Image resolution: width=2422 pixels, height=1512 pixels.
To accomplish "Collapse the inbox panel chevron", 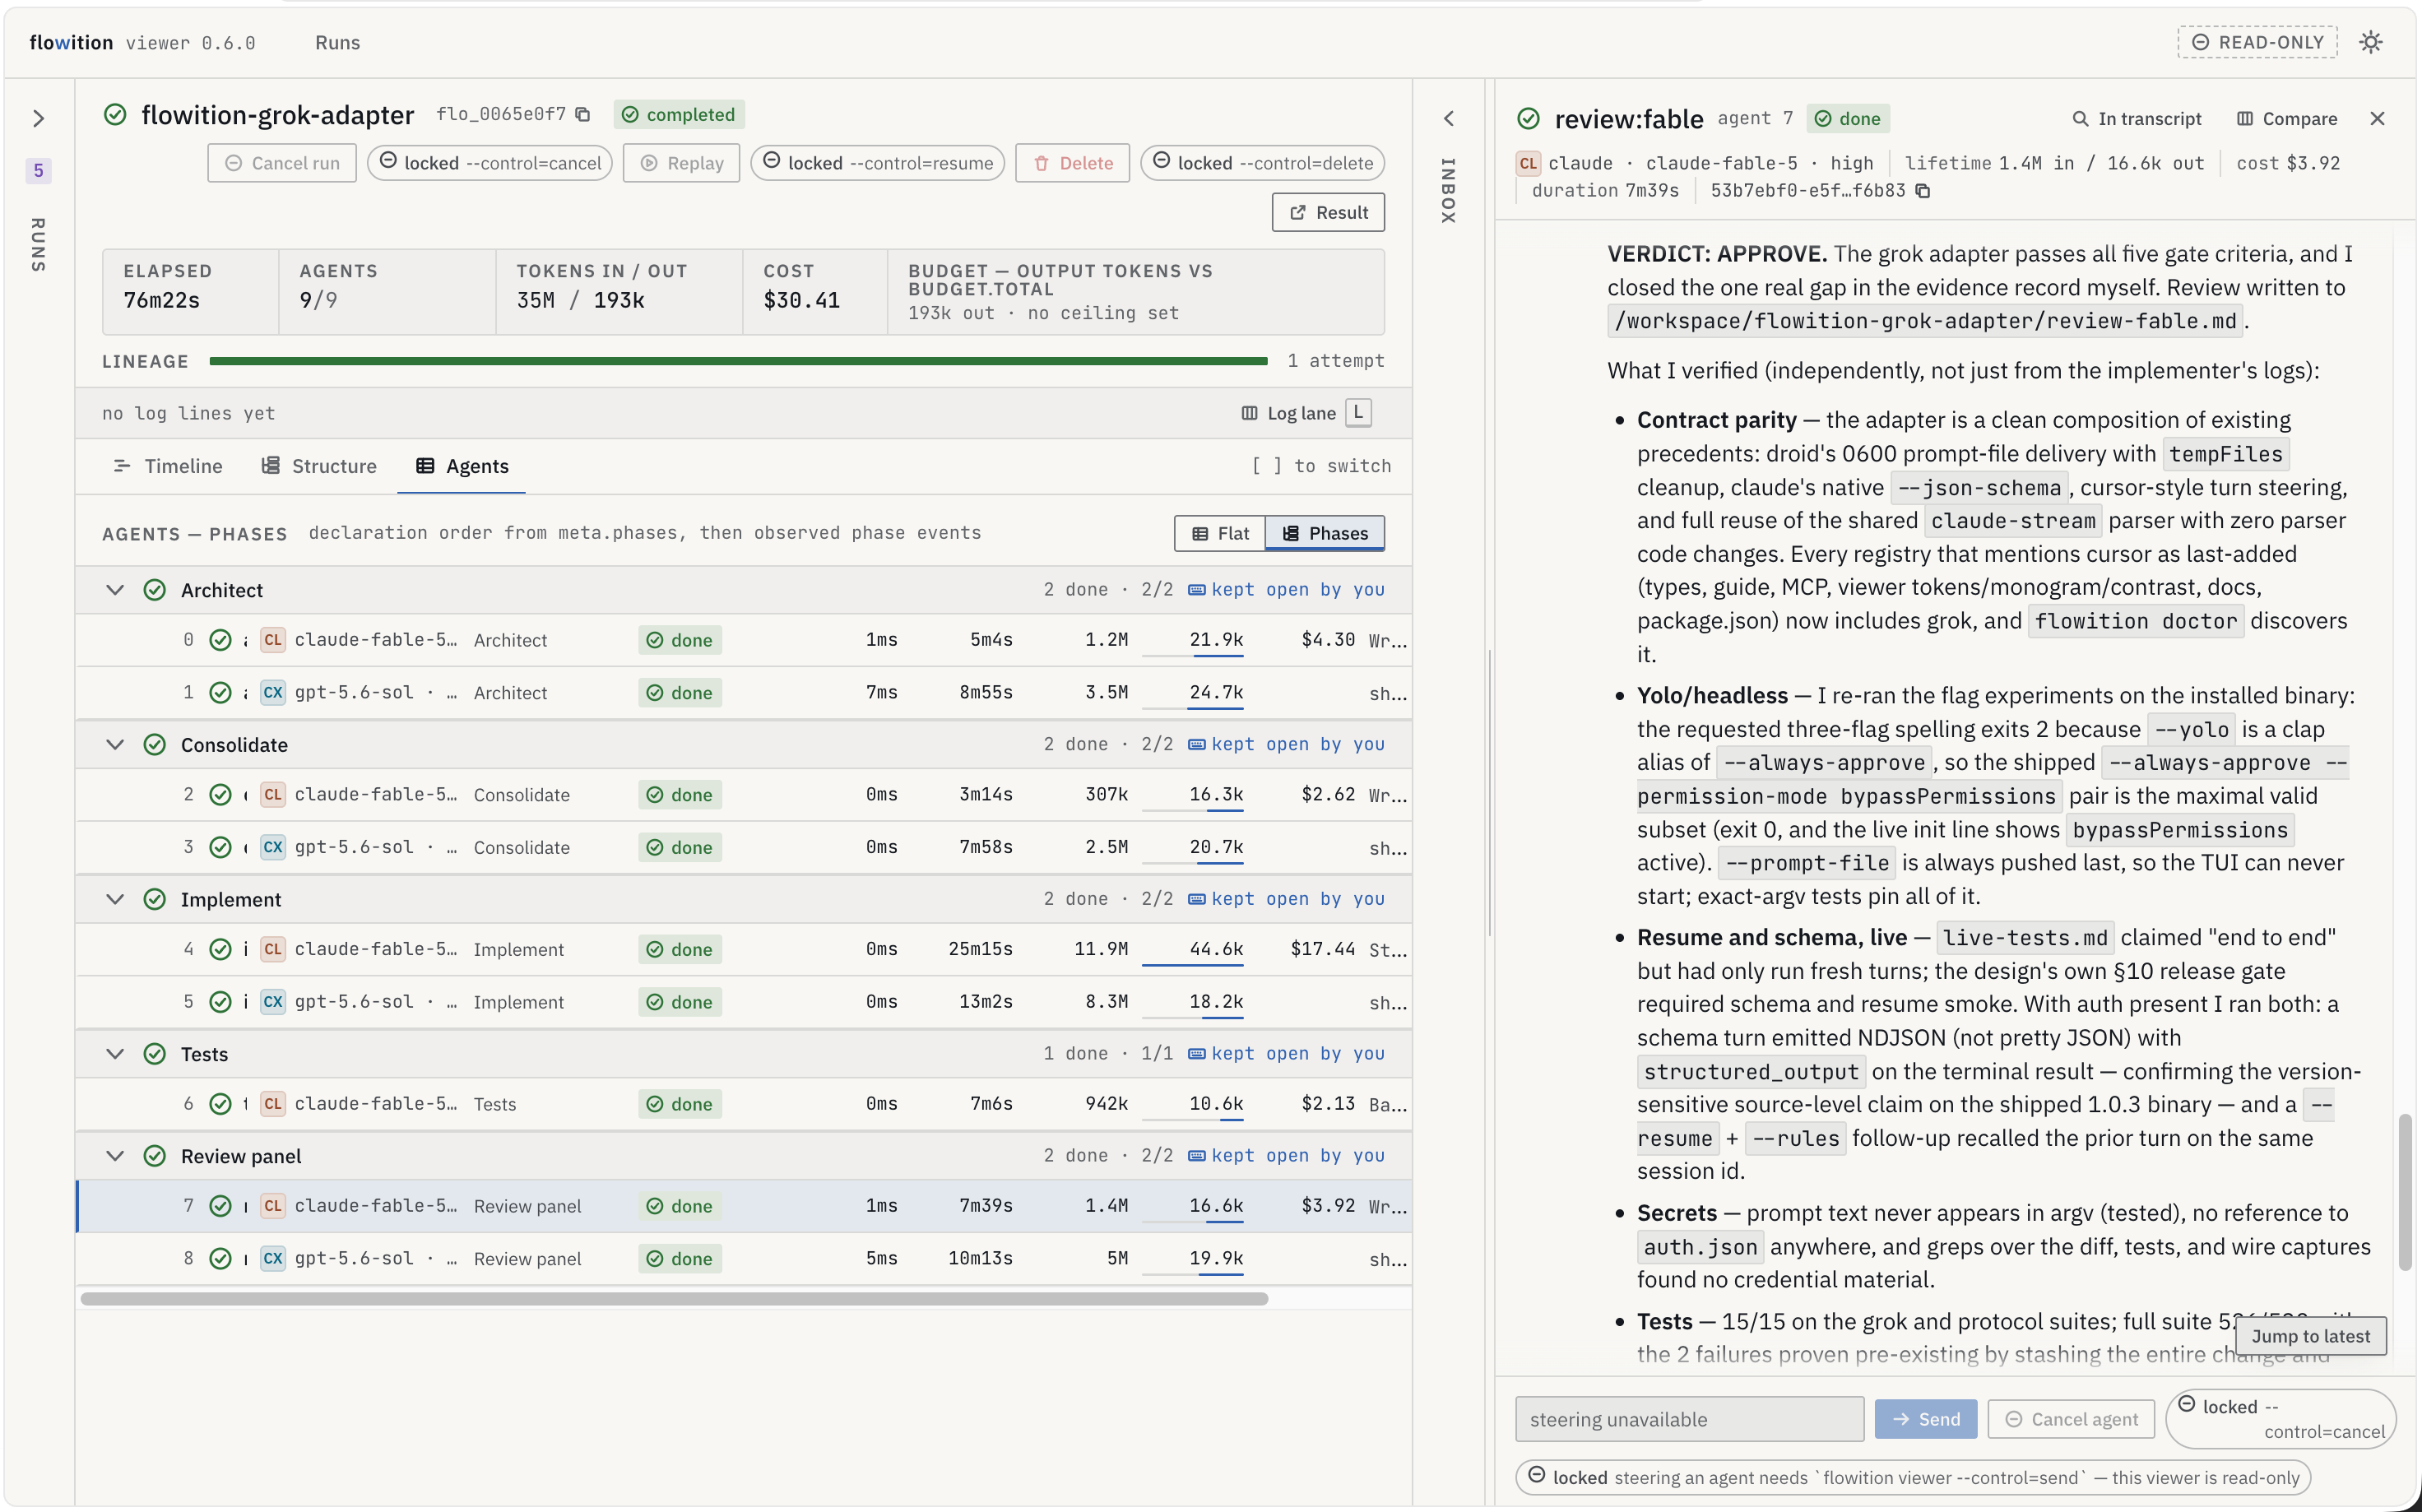I will (1448, 118).
